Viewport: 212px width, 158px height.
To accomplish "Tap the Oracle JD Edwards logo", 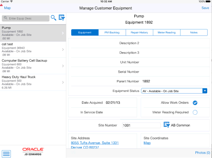I will click(33, 151).
